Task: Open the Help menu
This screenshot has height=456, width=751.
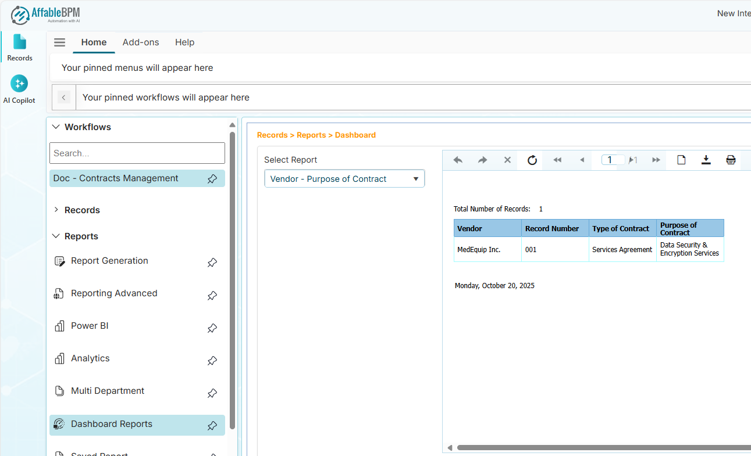Action: pos(184,42)
